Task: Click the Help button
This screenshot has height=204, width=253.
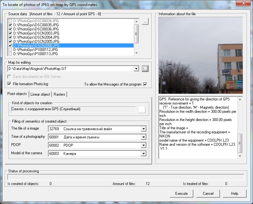Action: (x=235, y=194)
